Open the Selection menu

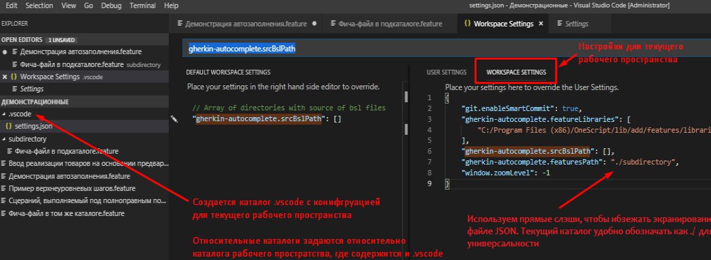[x=39, y=6]
